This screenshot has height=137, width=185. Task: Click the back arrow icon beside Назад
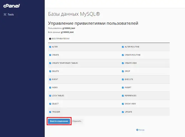point(137,130)
